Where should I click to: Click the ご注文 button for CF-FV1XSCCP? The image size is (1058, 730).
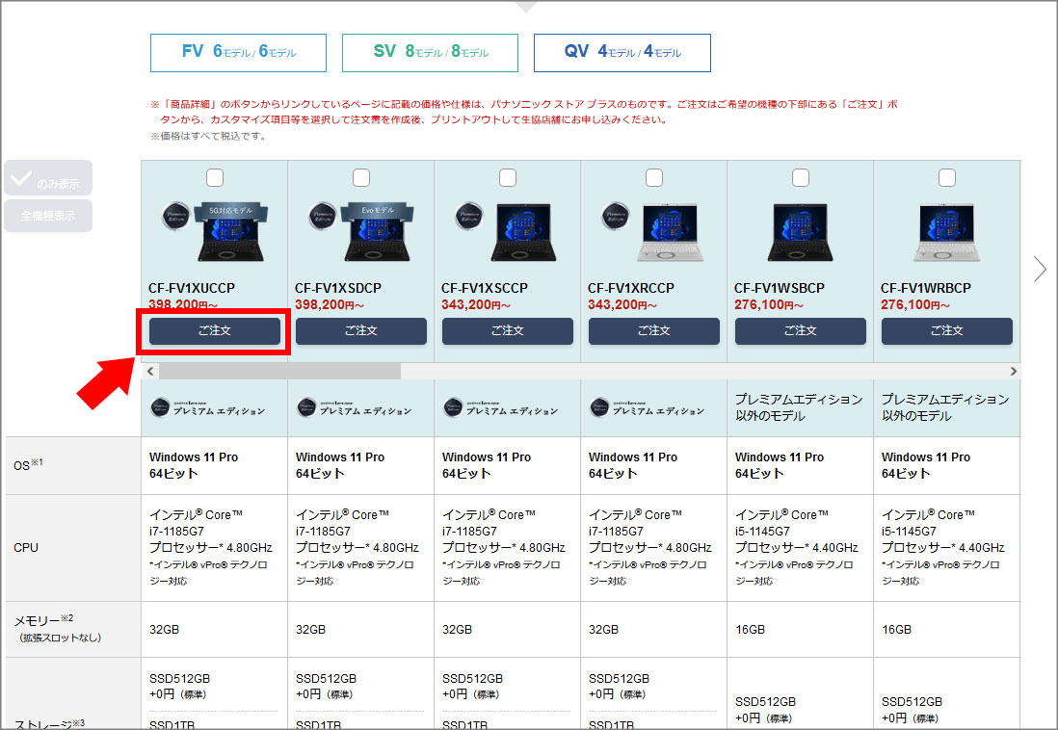tap(508, 331)
